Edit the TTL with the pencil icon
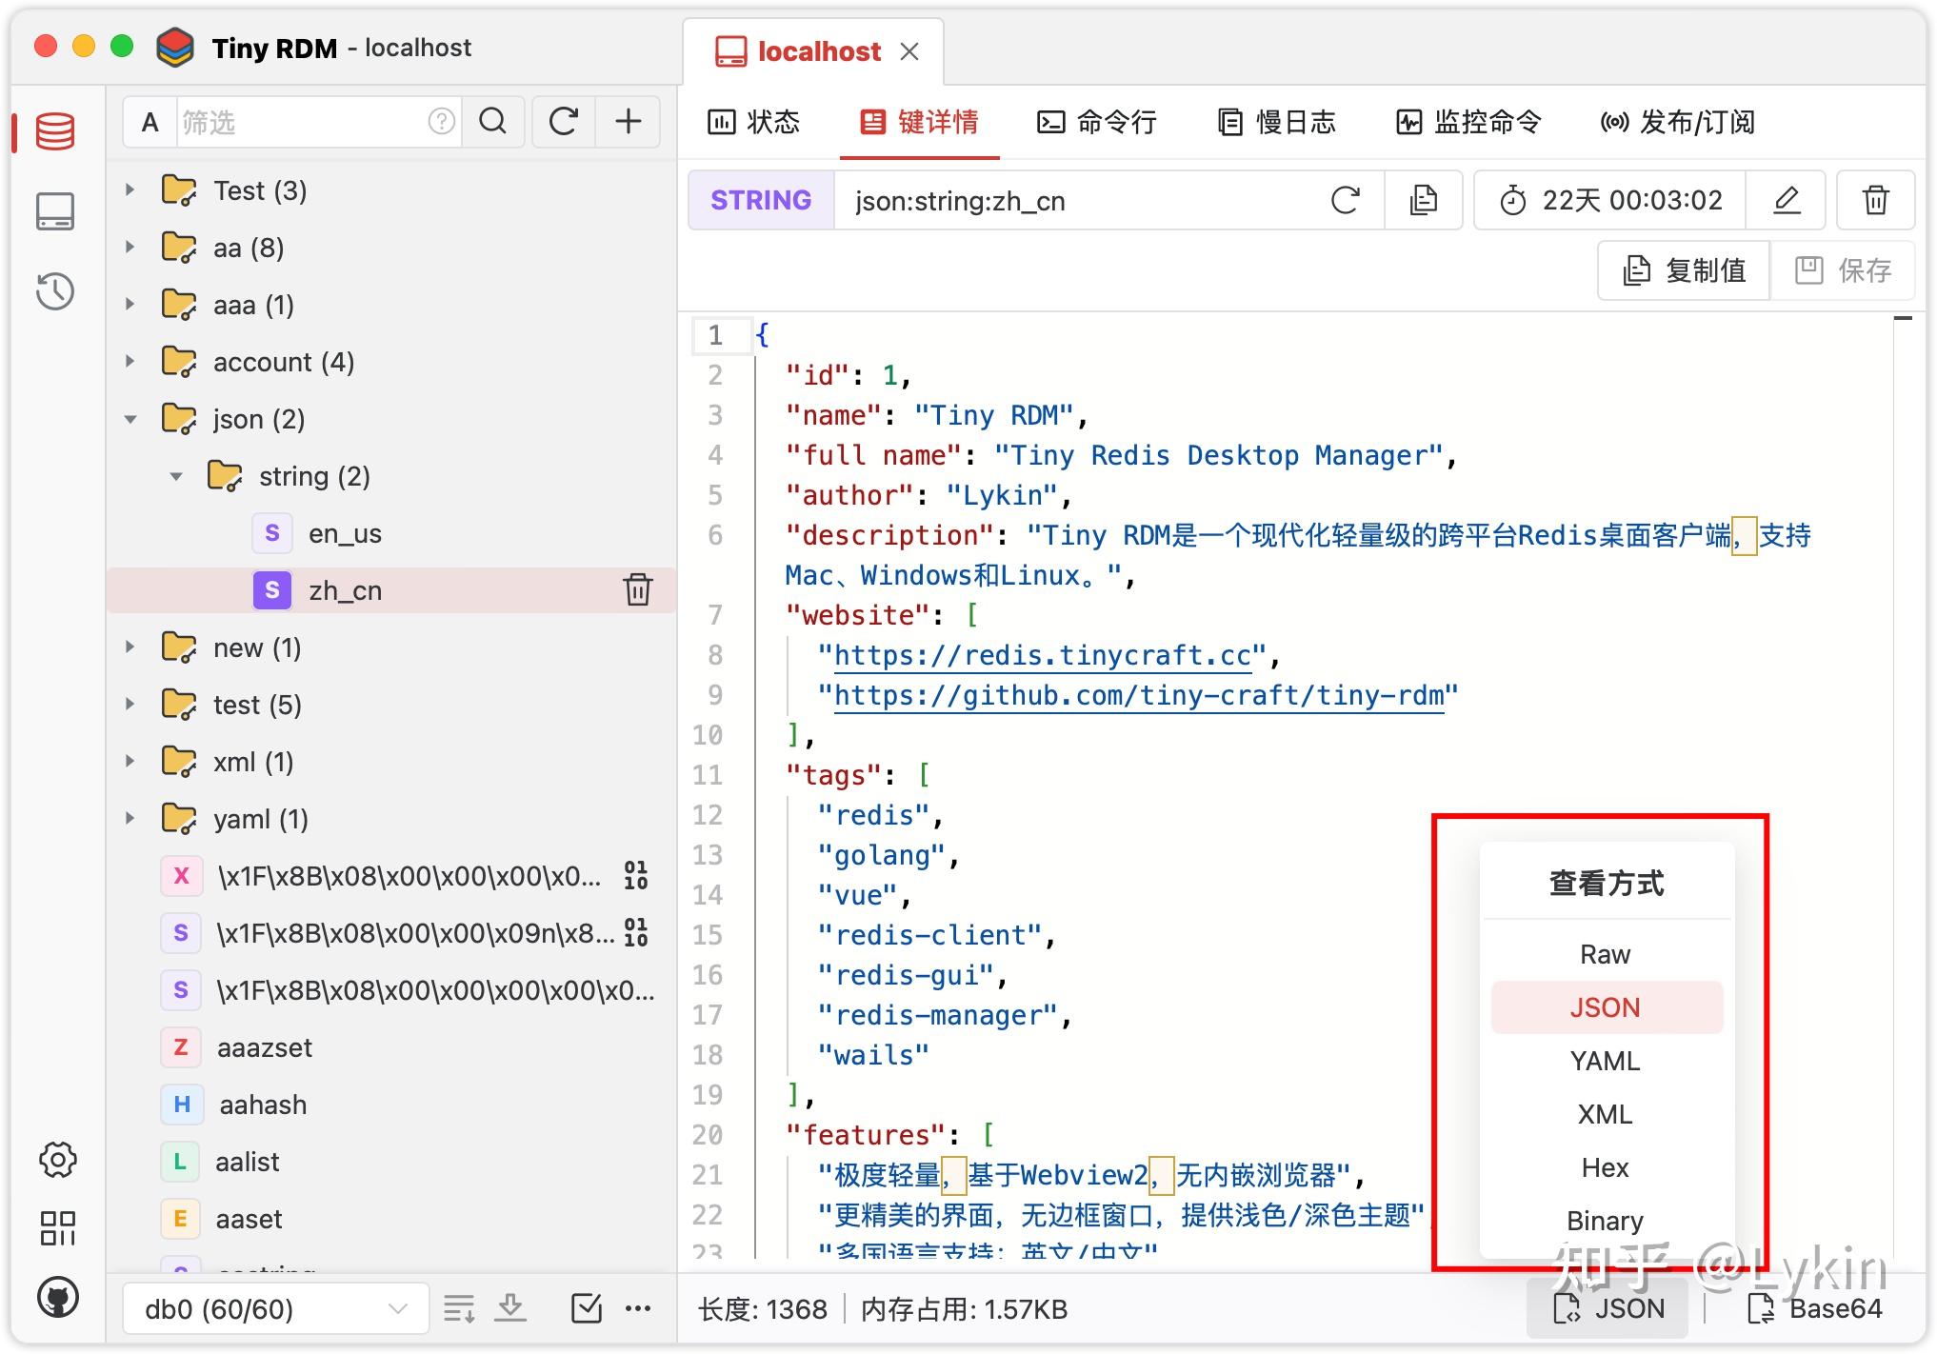1937x1354 pixels. [x=1787, y=200]
